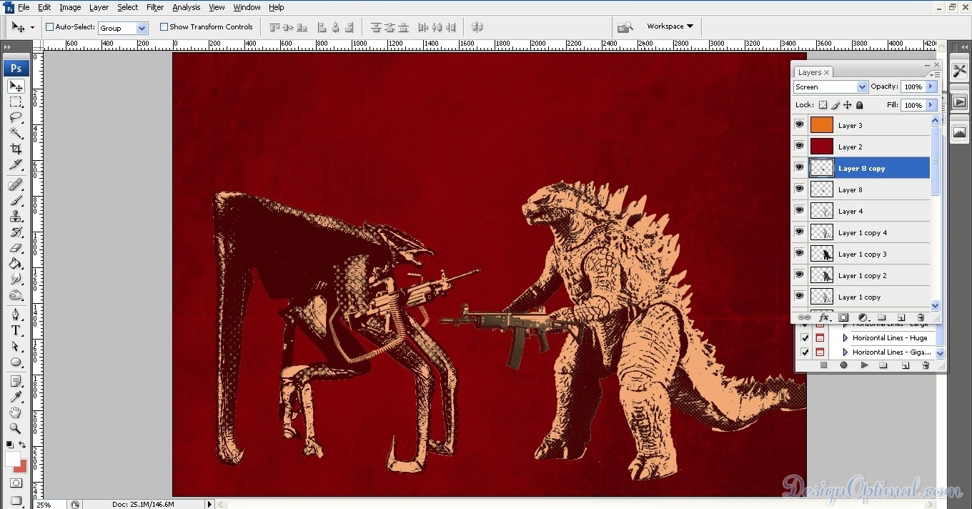Open the Layer menu

[99, 7]
